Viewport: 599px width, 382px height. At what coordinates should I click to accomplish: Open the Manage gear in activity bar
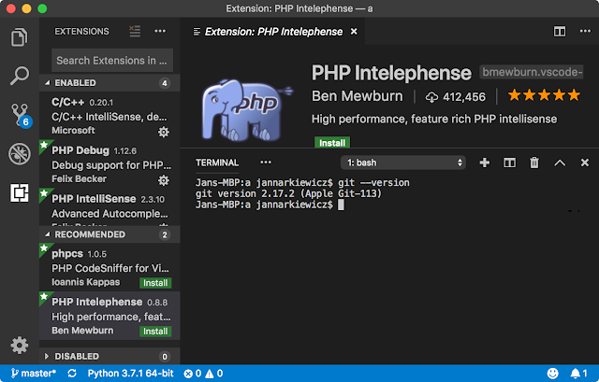(19, 346)
